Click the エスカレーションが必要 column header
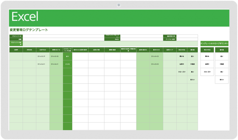The image size is (238, 140). pos(68,50)
